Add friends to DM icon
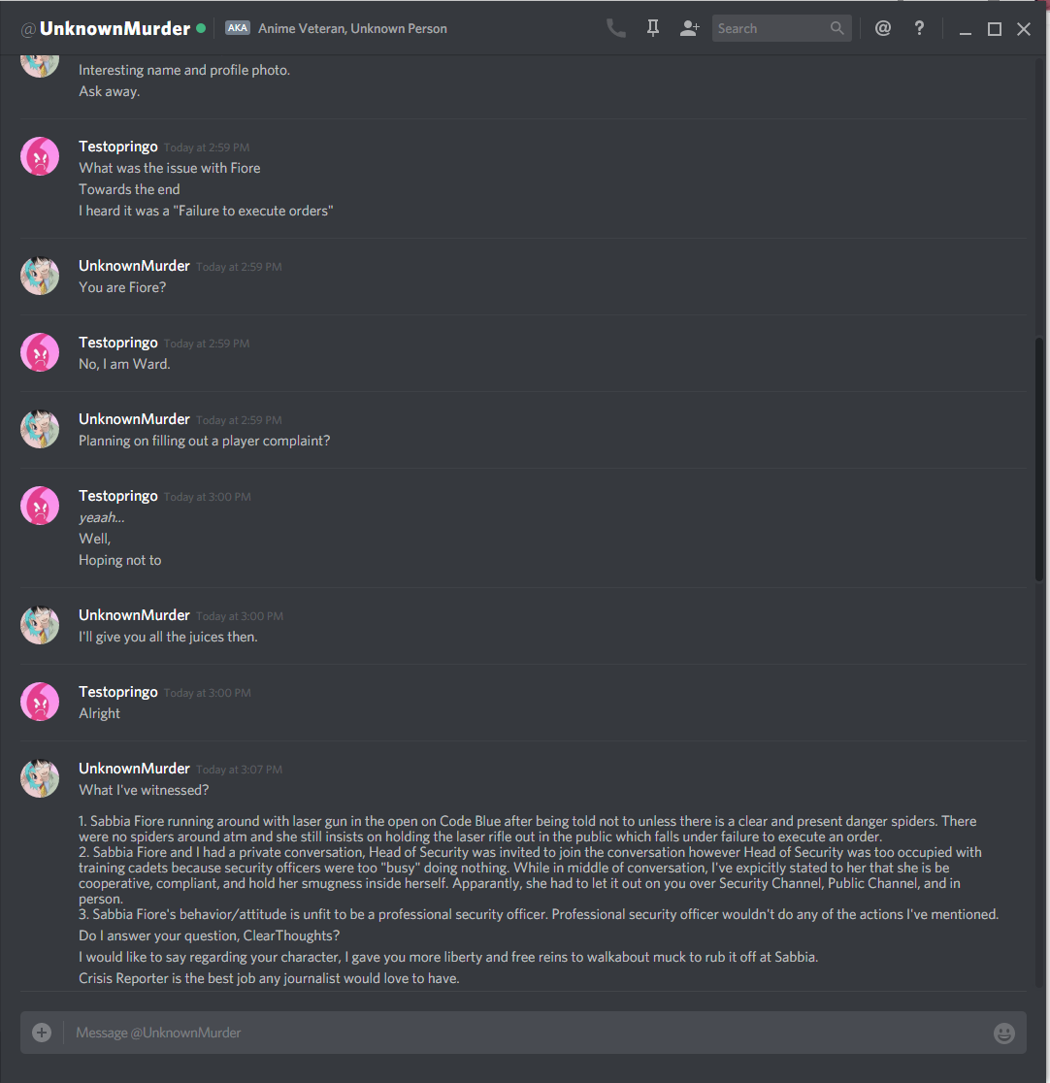Image resolution: width=1050 pixels, height=1083 pixels. [x=689, y=28]
